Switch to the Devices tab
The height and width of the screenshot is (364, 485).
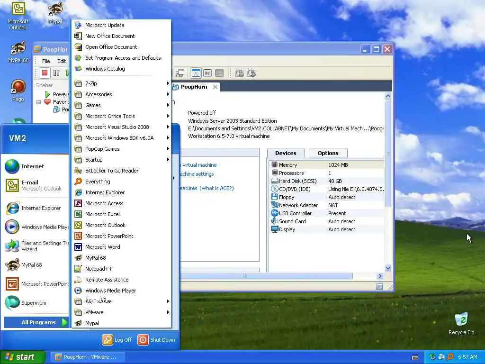[286, 153]
